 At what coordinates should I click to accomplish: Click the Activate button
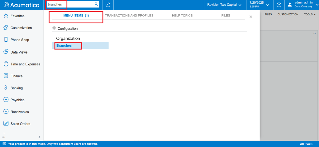pyautogui.click(x=307, y=144)
